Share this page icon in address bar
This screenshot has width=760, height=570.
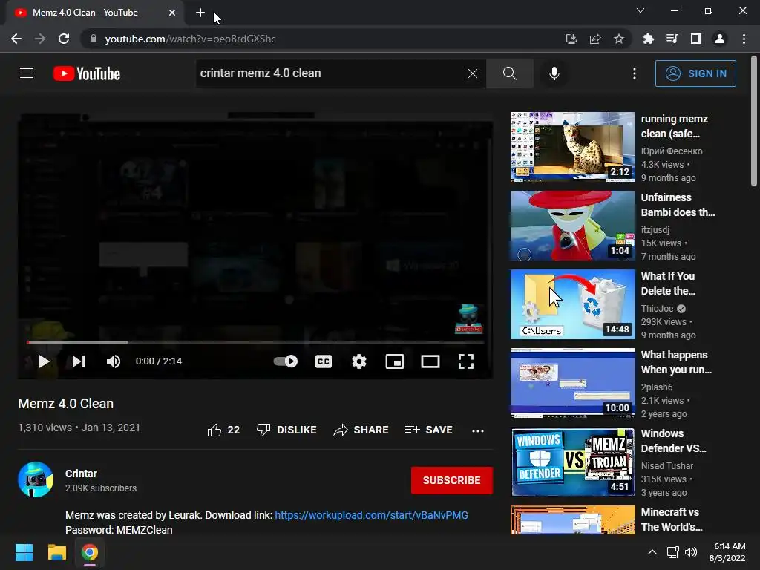(595, 39)
